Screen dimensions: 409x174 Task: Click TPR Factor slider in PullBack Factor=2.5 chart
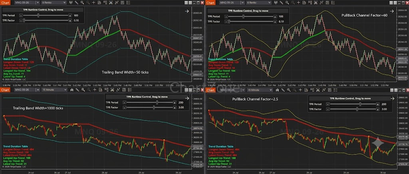tap(353, 109)
